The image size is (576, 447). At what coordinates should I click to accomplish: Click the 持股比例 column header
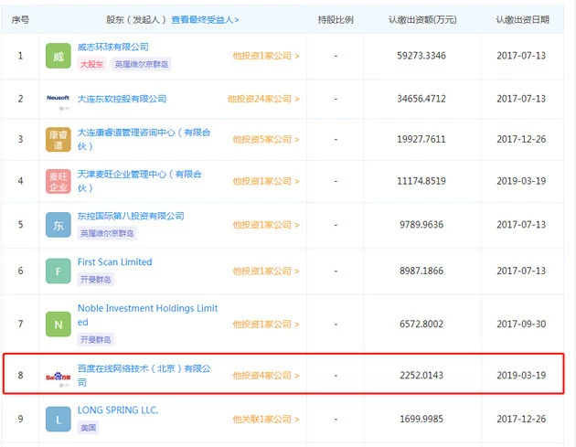click(336, 20)
